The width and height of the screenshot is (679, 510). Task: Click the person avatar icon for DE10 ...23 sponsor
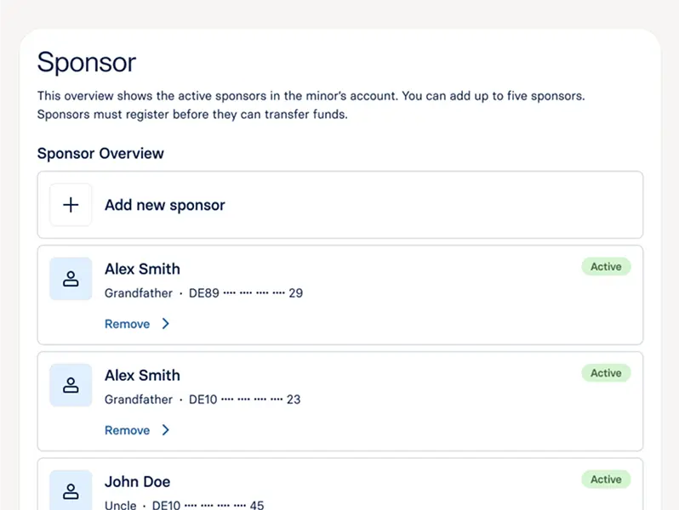[x=71, y=385]
